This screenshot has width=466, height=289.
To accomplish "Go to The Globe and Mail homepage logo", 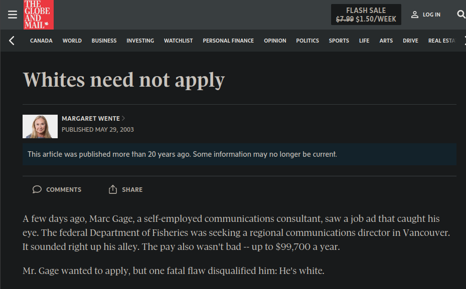I will (x=39, y=15).
